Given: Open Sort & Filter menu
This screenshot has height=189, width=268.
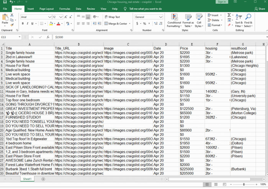Looking at the screenshot, I should click(x=239, y=21).
